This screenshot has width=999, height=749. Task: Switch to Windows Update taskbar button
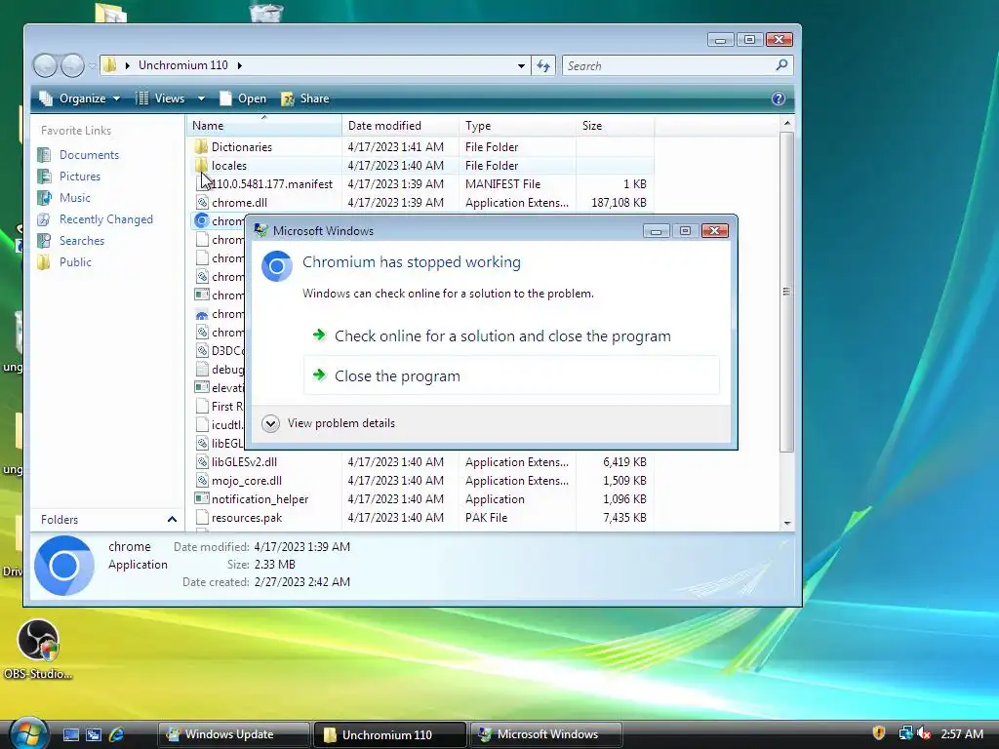[x=233, y=734]
